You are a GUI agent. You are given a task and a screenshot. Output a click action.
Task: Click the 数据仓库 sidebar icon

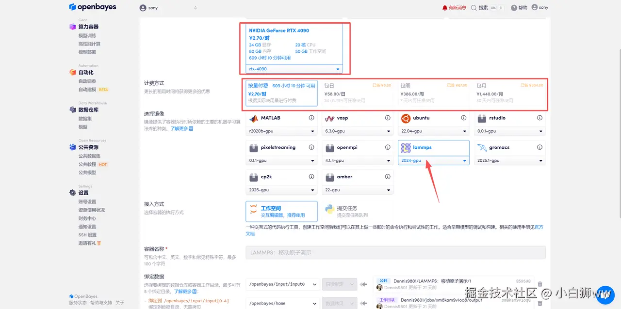[x=73, y=110]
